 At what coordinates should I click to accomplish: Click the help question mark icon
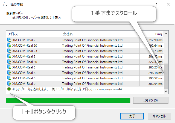click(x=156, y=4)
